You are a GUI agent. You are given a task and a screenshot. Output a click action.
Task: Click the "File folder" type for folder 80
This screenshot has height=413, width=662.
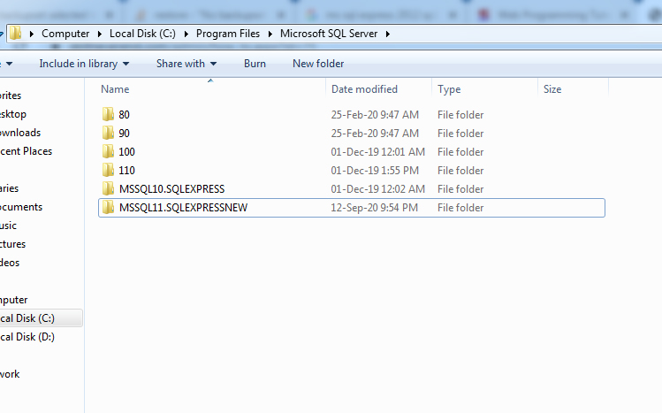pyautogui.click(x=460, y=114)
